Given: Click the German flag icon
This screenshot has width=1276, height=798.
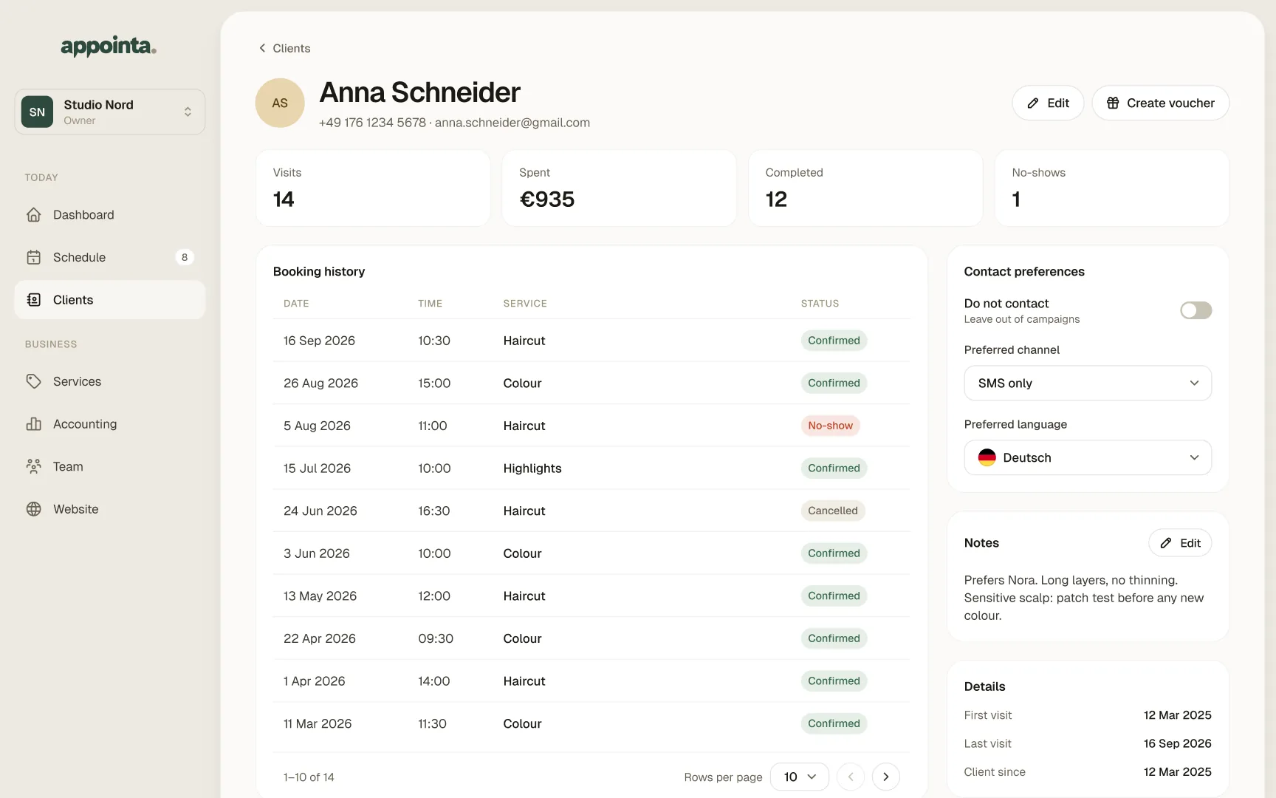Looking at the screenshot, I should pyautogui.click(x=987, y=457).
